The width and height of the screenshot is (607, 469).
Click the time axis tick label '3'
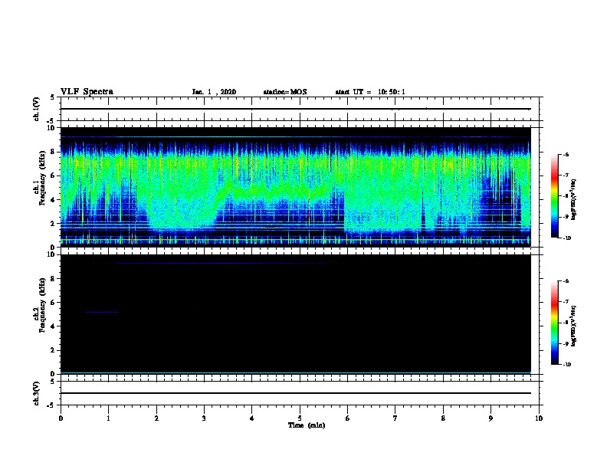[205, 418]
